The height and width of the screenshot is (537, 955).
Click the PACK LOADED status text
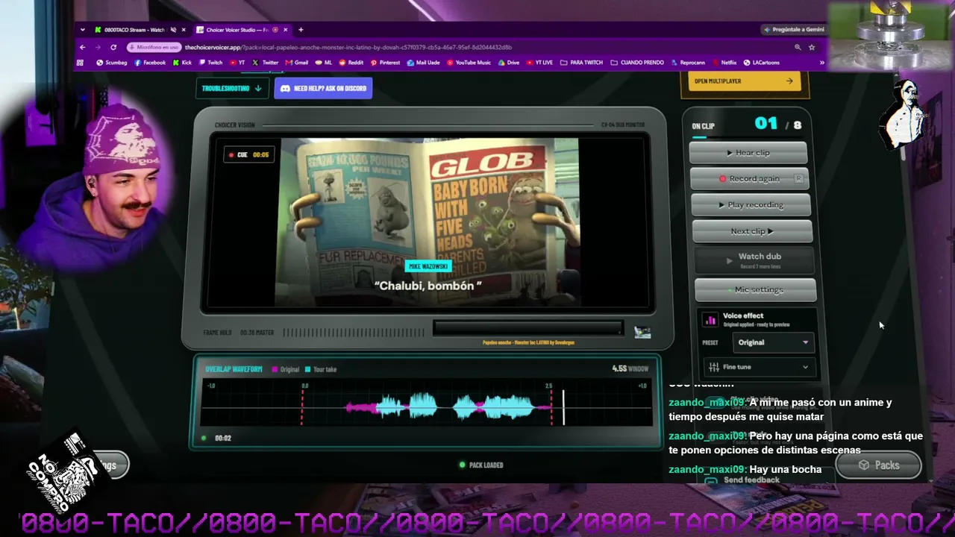(481, 465)
